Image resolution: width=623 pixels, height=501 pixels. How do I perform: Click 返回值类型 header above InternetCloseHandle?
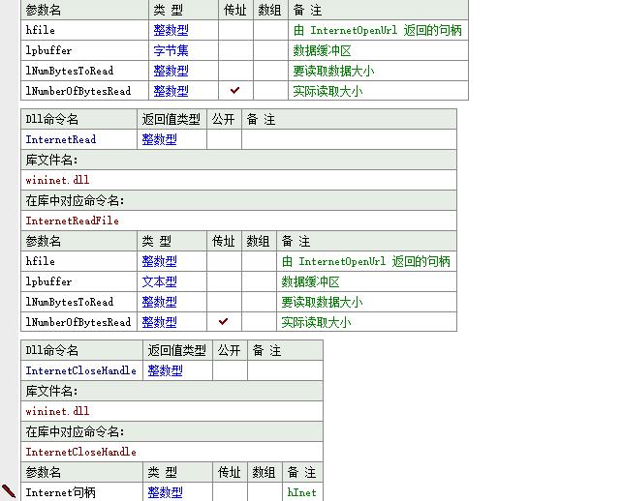click(x=176, y=350)
